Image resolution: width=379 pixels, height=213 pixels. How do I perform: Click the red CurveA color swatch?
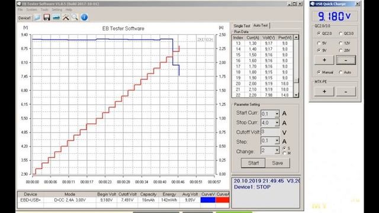click(x=223, y=200)
